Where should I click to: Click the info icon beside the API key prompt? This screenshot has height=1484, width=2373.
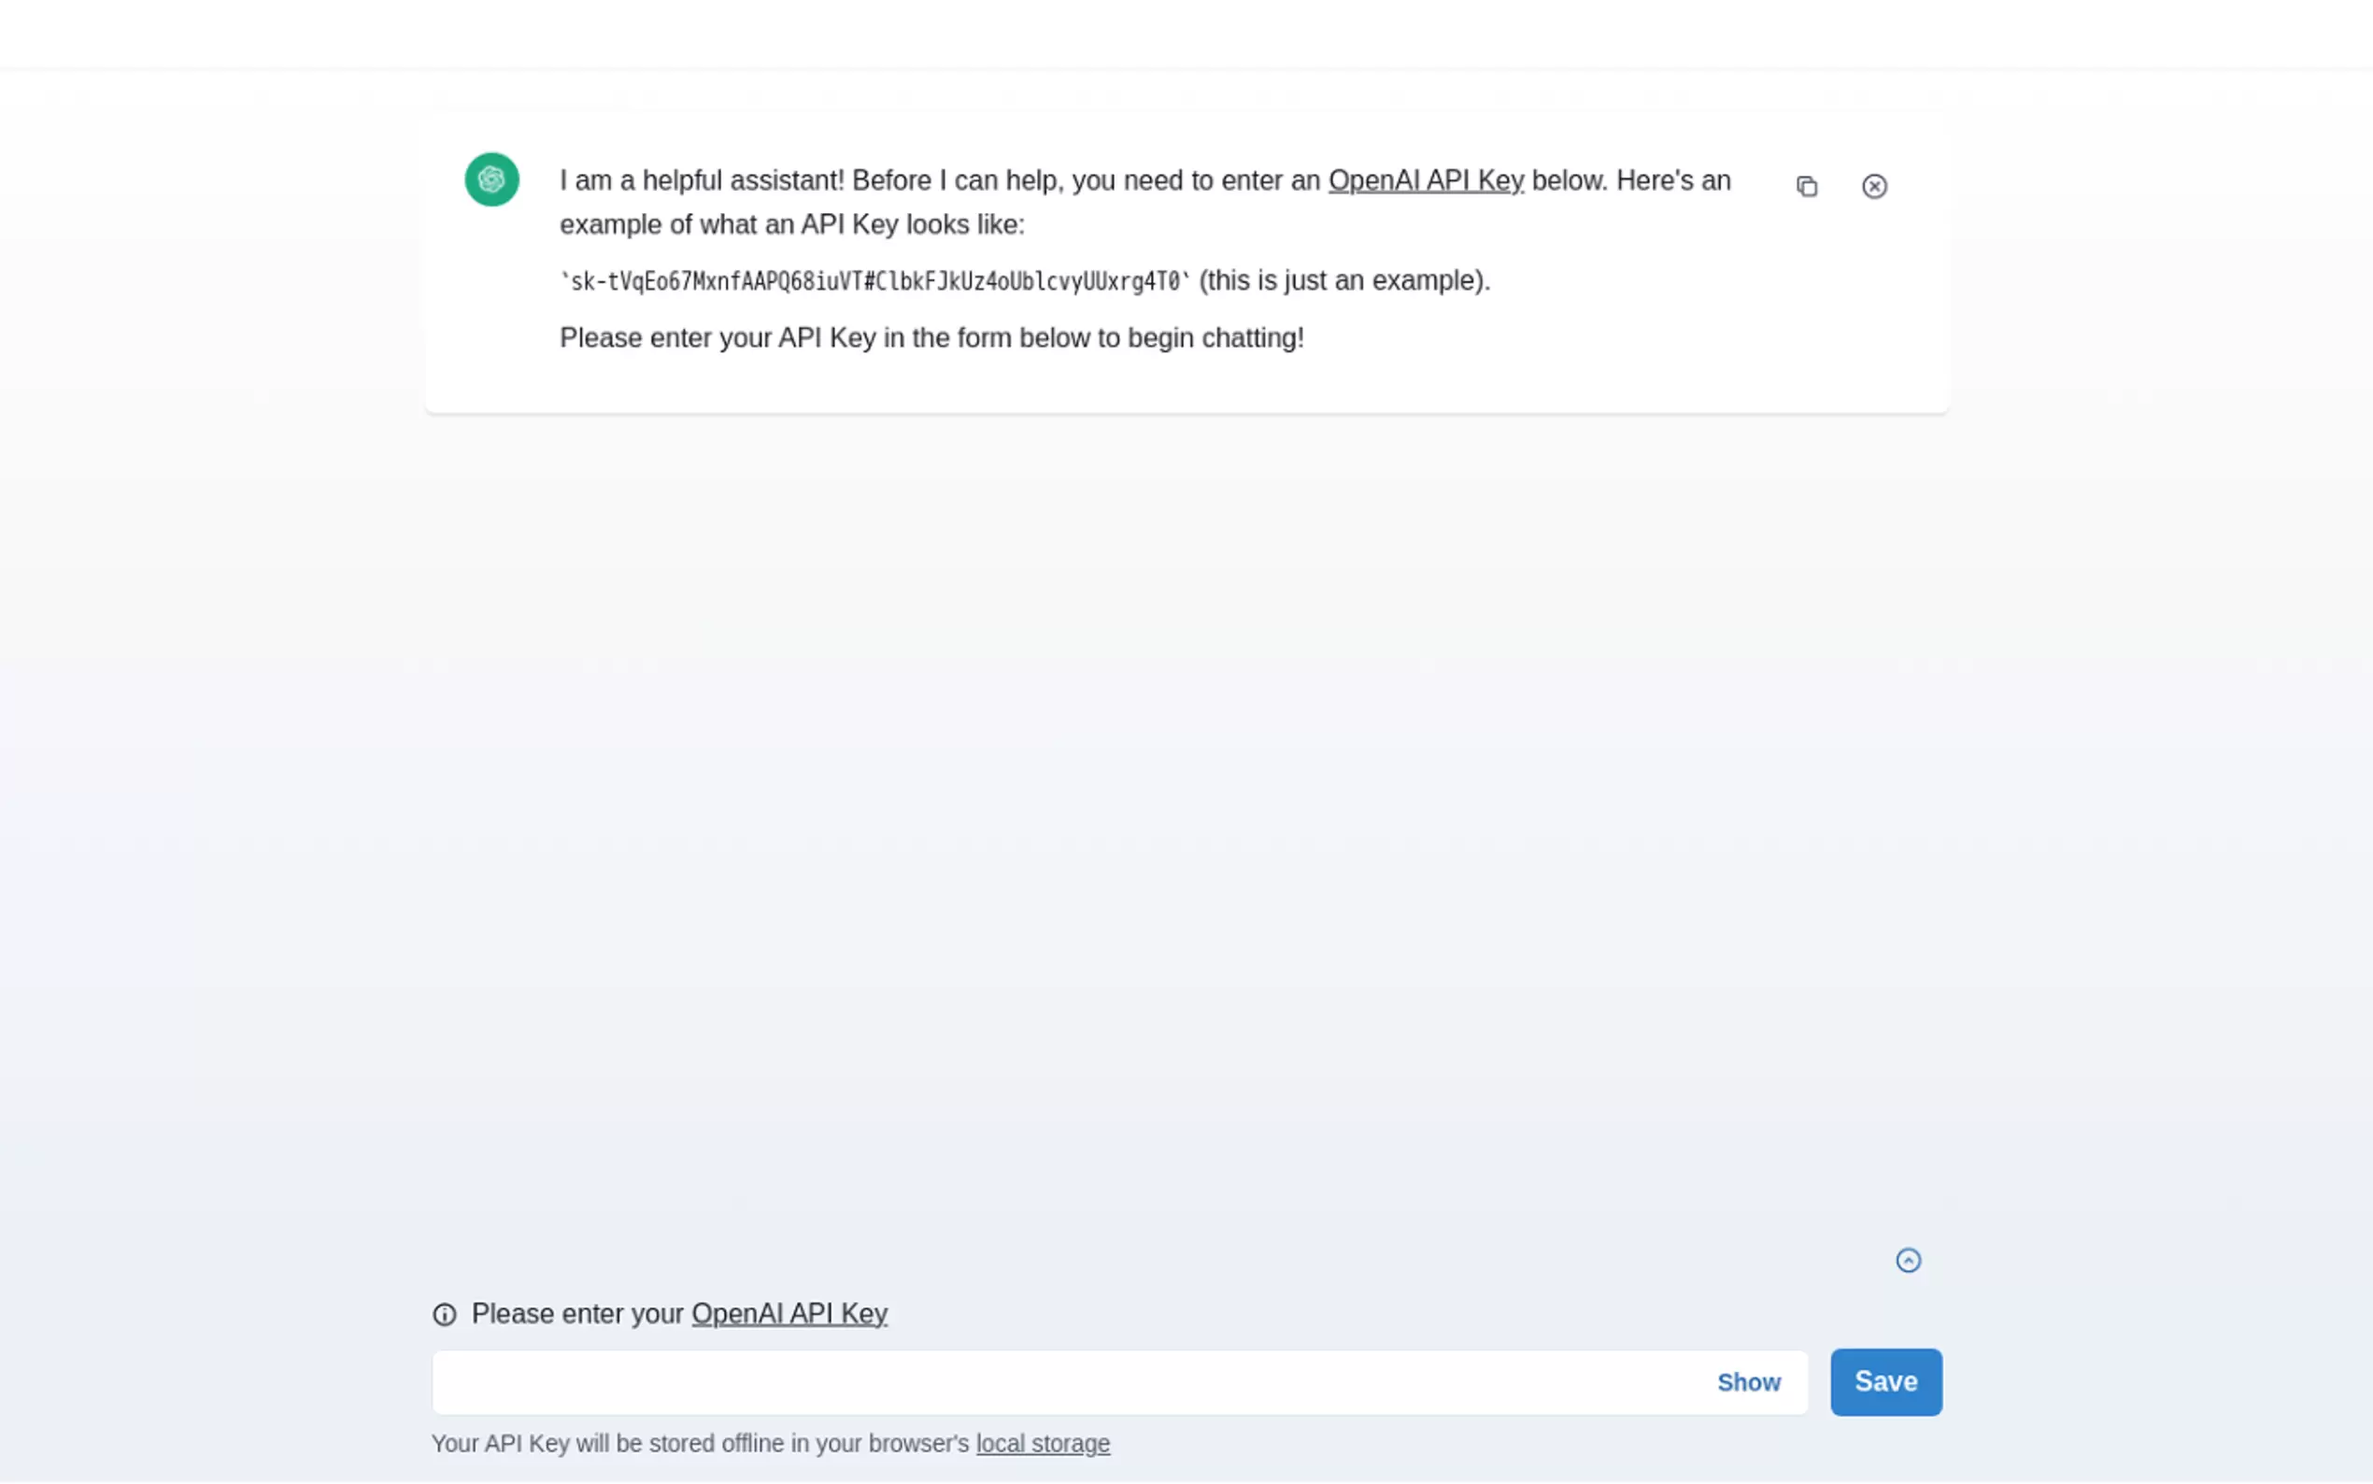point(445,1314)
